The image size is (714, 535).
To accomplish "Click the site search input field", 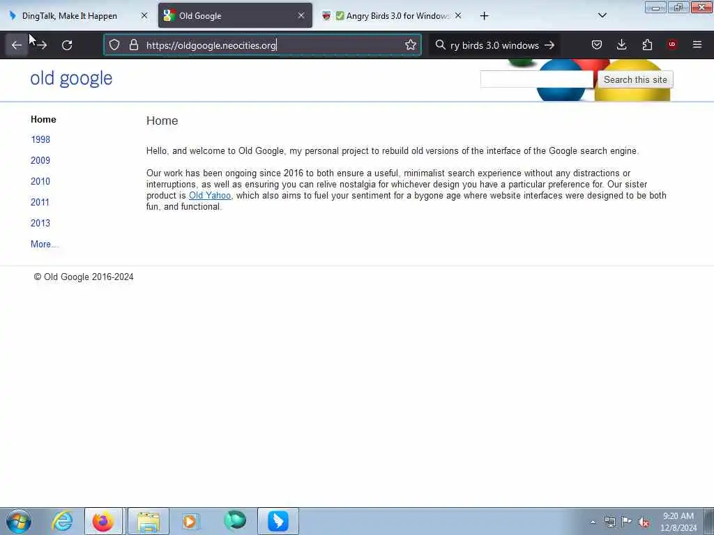I will [x=536, y=79].
